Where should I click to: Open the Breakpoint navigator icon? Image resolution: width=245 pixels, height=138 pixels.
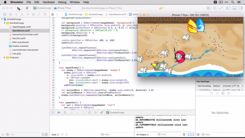(39, 14)
